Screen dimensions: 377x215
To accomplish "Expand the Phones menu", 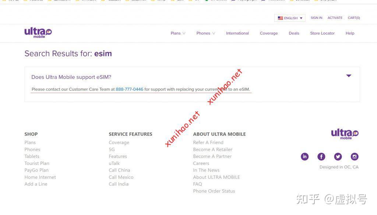I will (205, 33).
